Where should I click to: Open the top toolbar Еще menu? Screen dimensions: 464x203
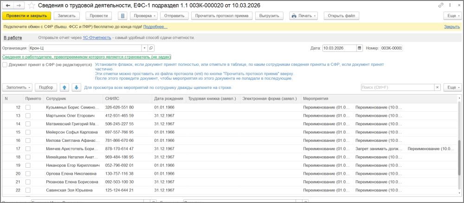pyautogui.click(x=452, y=16)
